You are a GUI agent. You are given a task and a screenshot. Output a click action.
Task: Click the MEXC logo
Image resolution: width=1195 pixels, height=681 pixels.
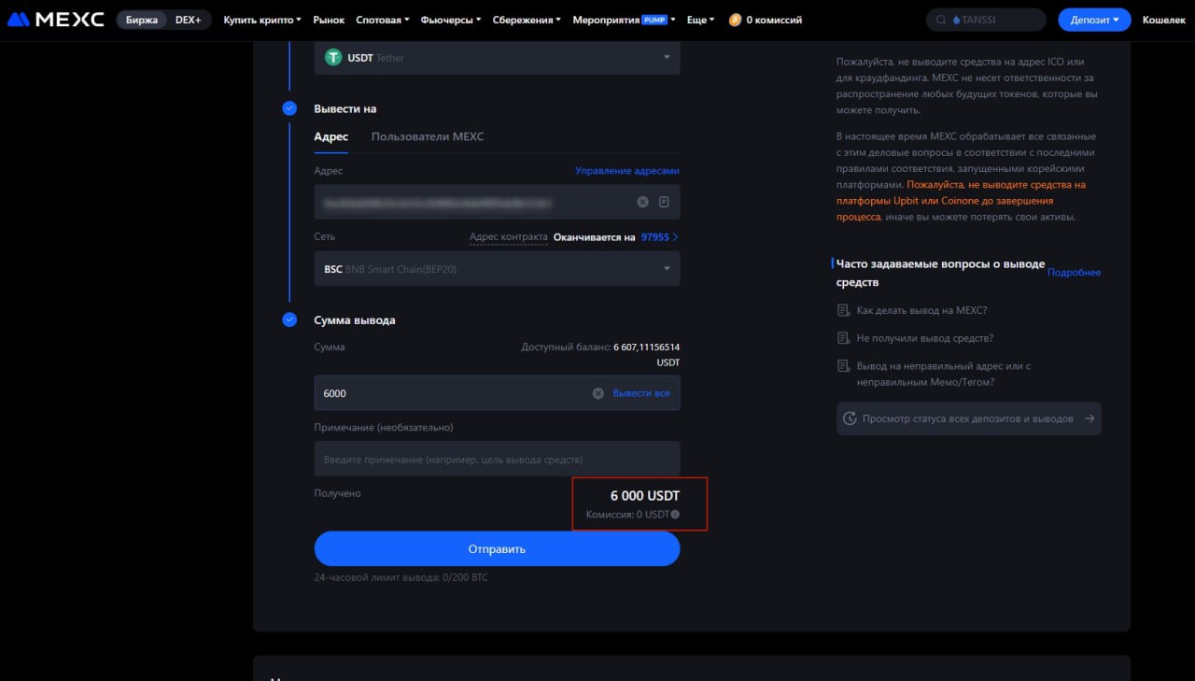(x=56, y=20)
